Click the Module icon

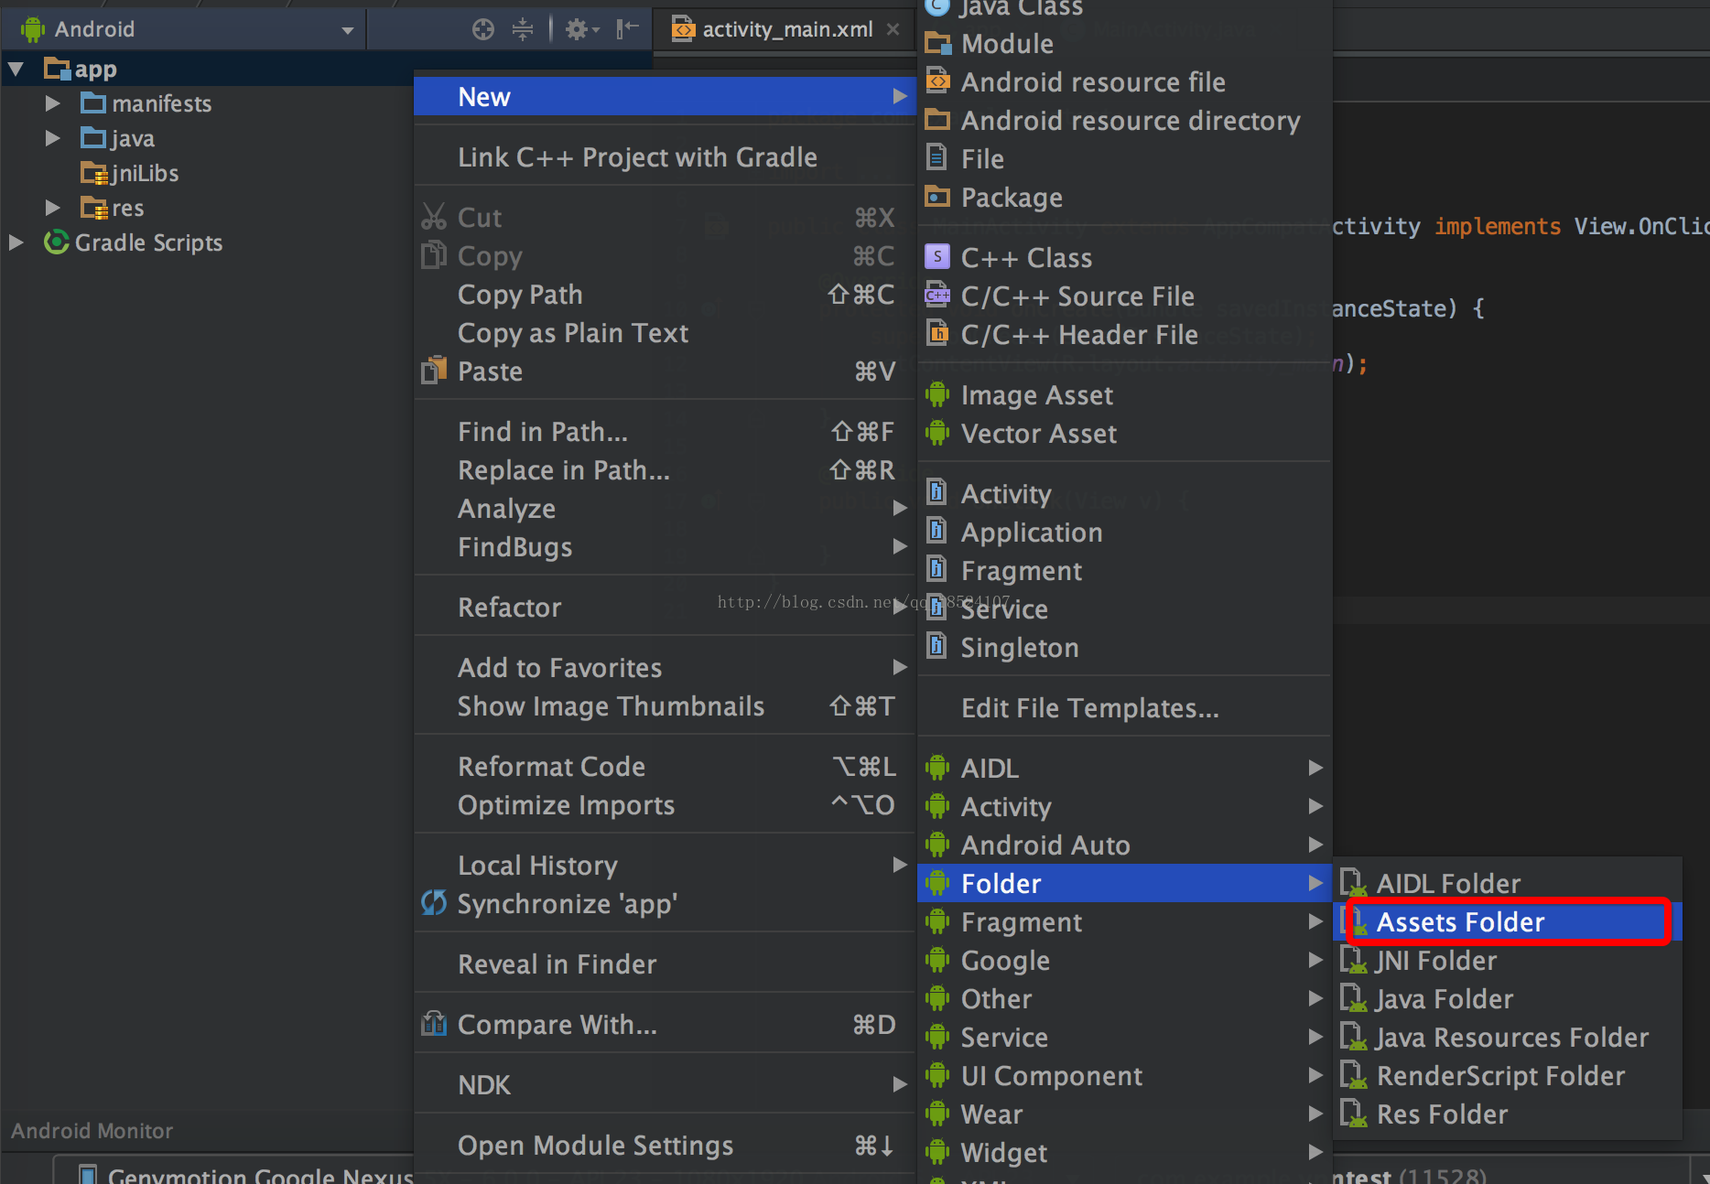pos(937,43)
